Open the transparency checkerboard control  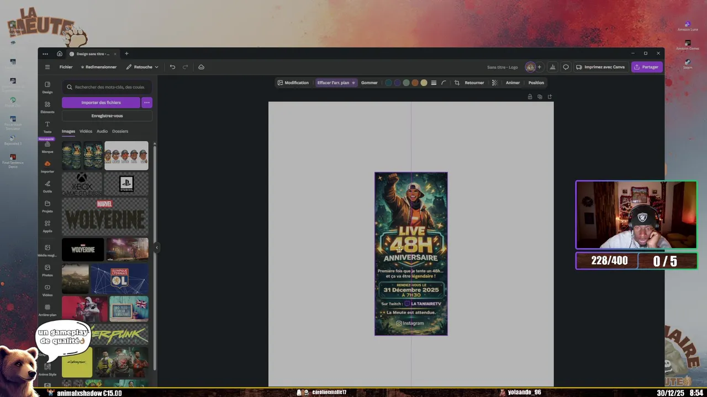[494, 83]
